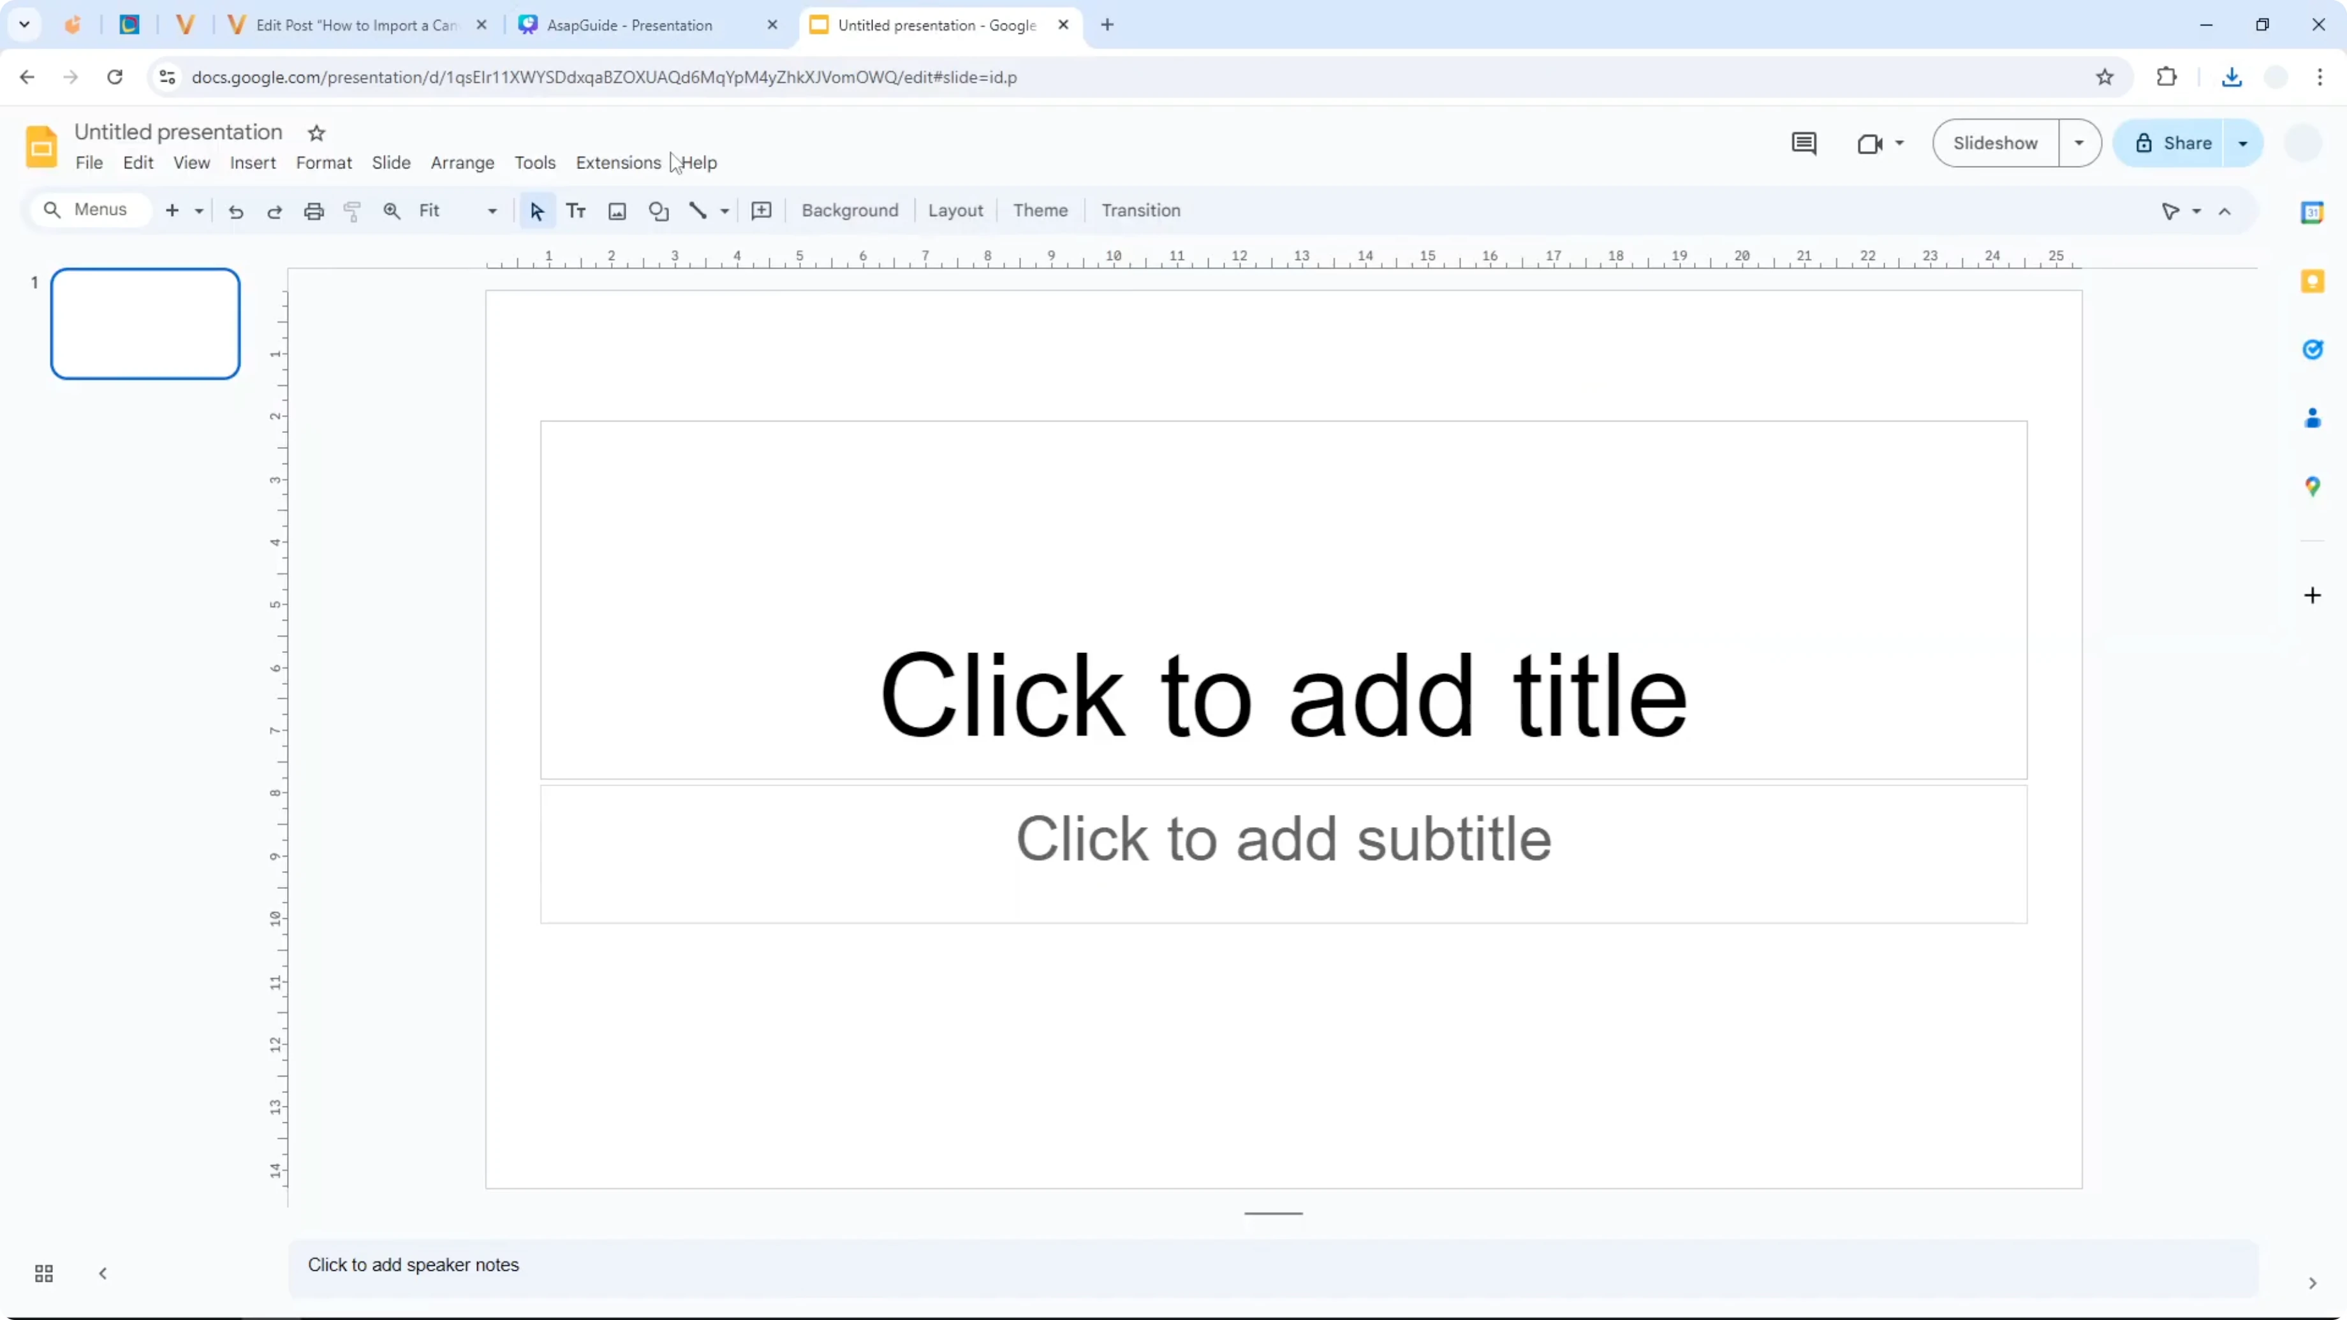This screenshot has width=2347, height=1320.
Task: Switch to Edit Post browser tab
Action: pos(358,26)
